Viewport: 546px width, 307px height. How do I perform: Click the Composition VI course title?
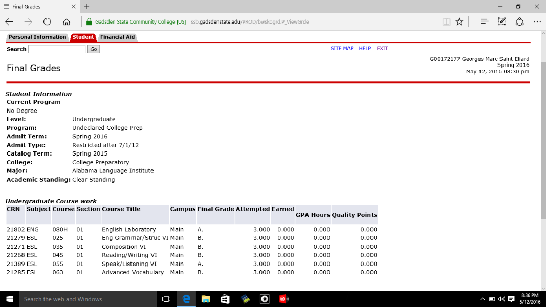coord(124,247)
